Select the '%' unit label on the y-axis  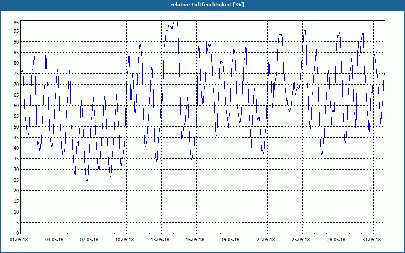coord(16,23)
